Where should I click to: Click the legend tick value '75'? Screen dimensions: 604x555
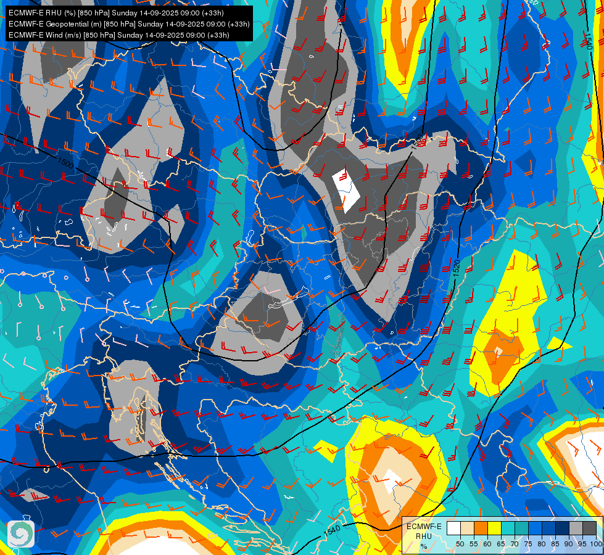[528, 544]
